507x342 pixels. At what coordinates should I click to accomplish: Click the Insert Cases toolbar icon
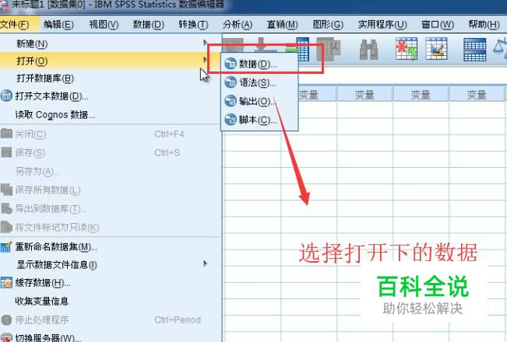click(x=406, y=49)
